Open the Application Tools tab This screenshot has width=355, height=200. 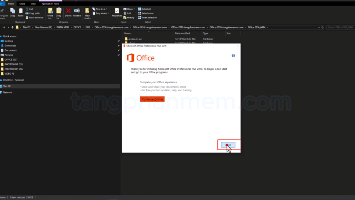point(50,3)
